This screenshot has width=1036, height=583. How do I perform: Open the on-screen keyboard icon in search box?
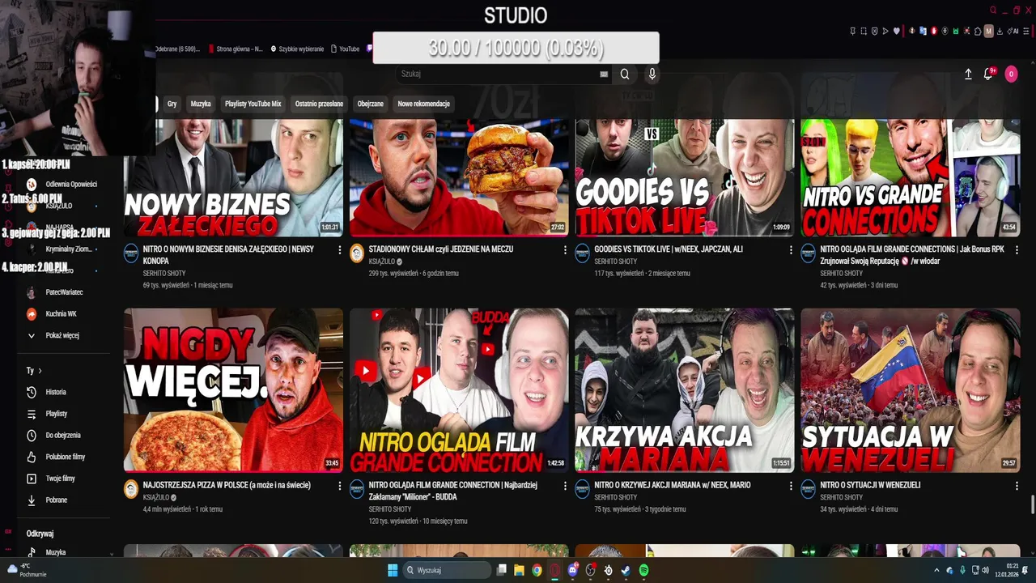[604, 74]
